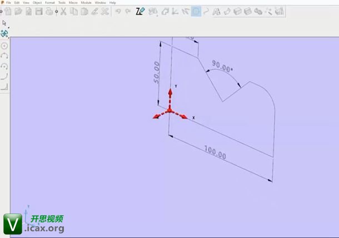Select the Line tools icon
Image resolution: width=339 pixels, height=238 pixels.
pos(186,11)
